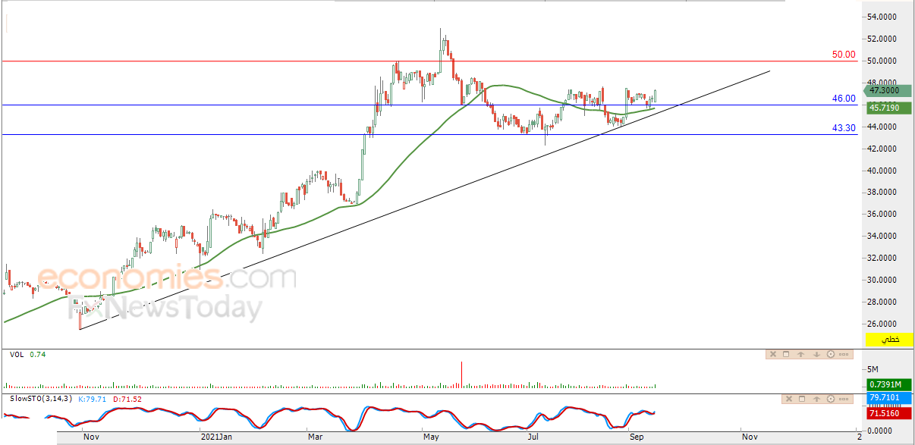Click the K:79.71 stochastic value
The height and width of the screenshot is (445, 915).
click(91, 399)
